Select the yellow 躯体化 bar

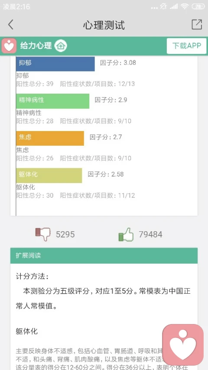click(x=49, y=175)
